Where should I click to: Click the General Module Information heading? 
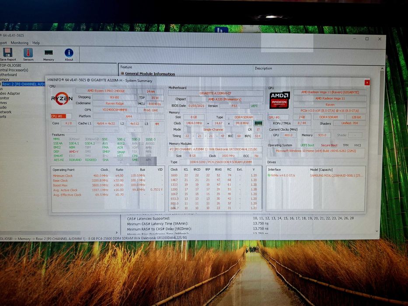click(x=150, y=74)
